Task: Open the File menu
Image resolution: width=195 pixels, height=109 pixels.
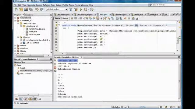Action: tap(15, 5)
